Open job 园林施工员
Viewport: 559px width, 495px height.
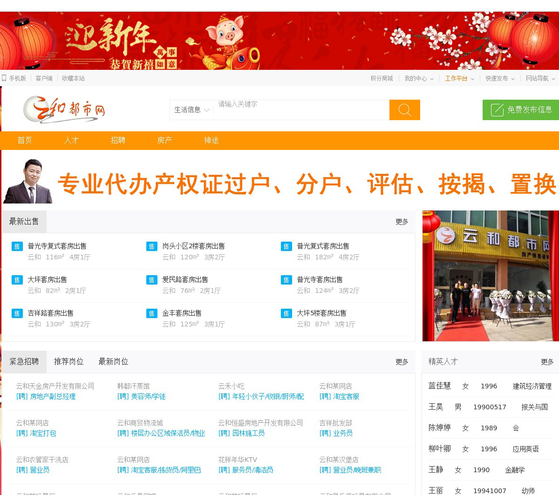(x=241, y=434)
